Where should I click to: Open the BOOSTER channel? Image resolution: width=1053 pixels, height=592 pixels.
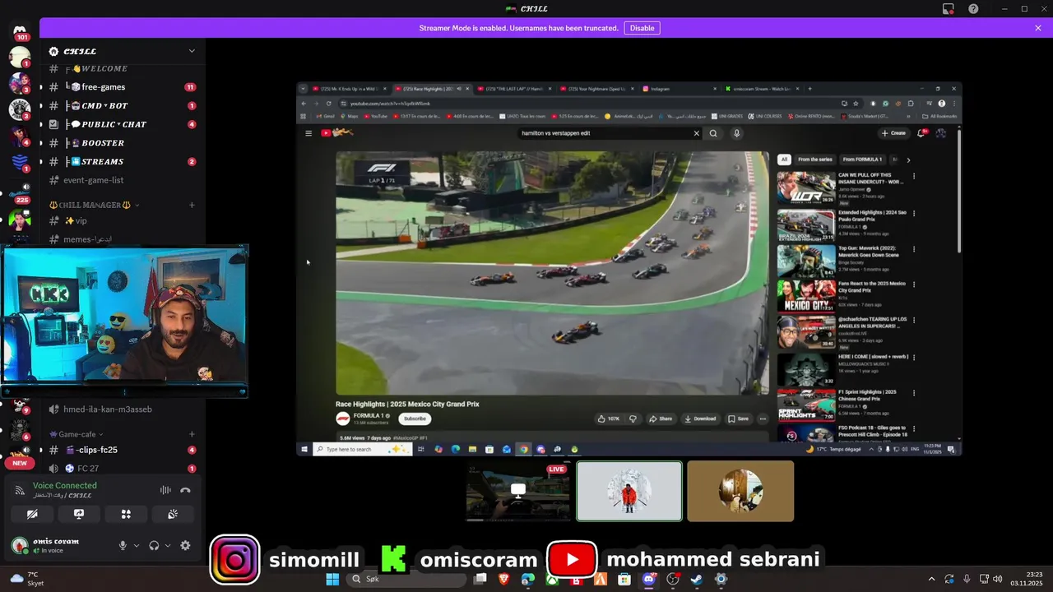click(x=121, y=143)
